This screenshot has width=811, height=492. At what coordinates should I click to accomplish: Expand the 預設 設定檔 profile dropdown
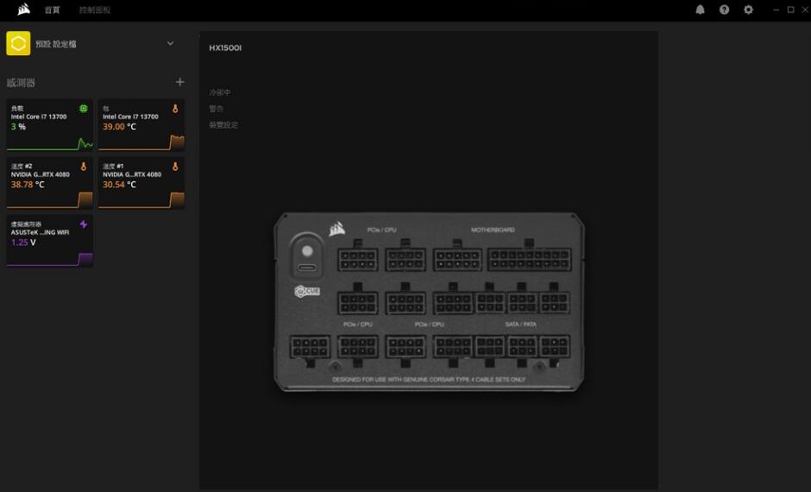pos(170,43)
